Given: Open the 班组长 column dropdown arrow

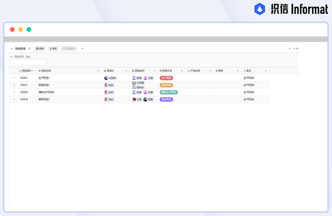Looking at the screenshot, I should [x=126, y=70].
